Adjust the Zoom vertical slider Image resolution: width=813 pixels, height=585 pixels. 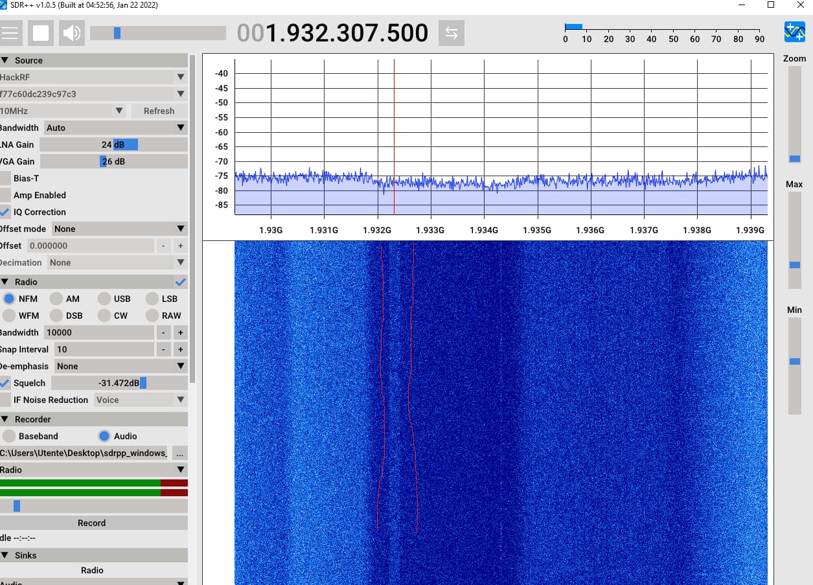pos(794,159)
